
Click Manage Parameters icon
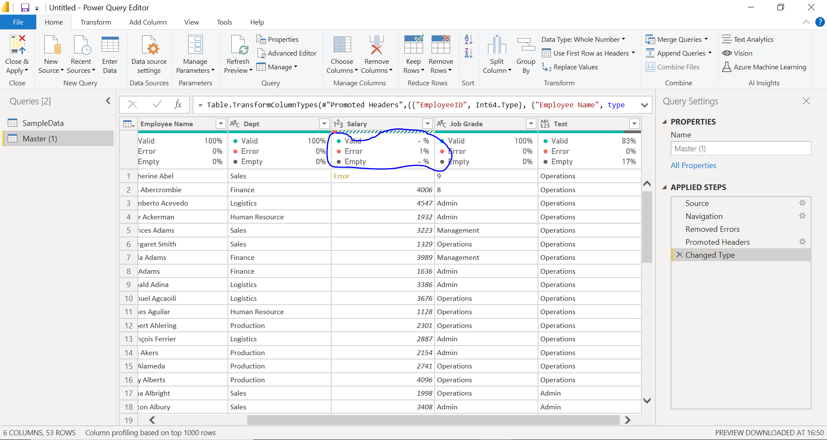[x=195, y=45]
